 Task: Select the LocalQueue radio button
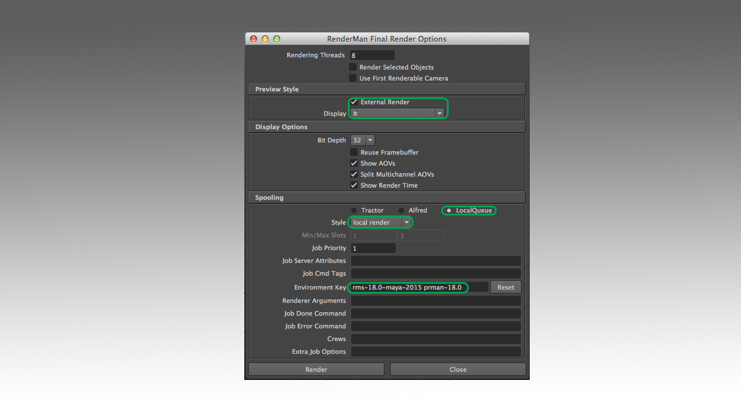449,210
